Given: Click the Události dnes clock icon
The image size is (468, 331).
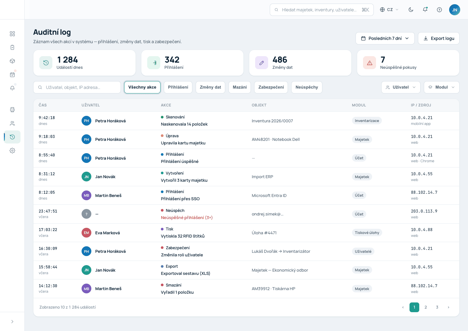Looking at the screenshot, I should pos(46,63).
